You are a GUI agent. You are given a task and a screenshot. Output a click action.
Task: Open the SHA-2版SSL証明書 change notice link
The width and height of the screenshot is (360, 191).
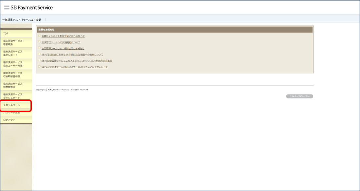(x=72, y=54)
